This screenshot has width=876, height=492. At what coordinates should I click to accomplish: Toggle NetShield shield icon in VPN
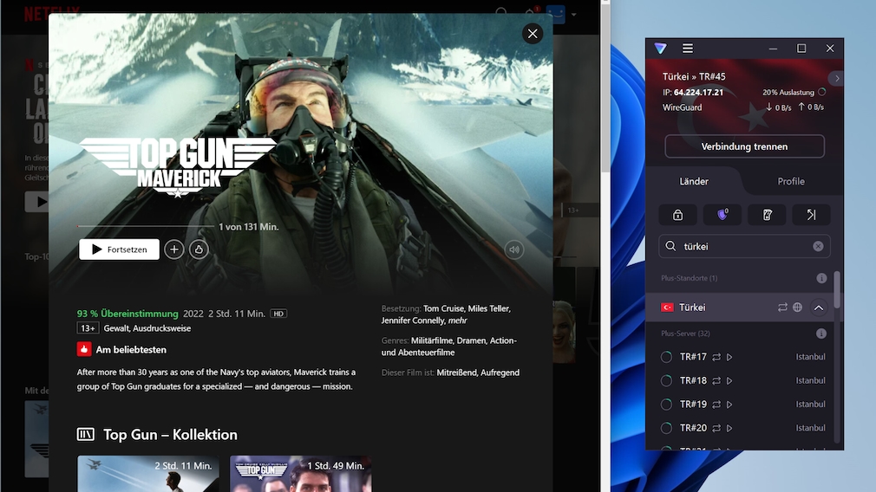click(722, 215)
